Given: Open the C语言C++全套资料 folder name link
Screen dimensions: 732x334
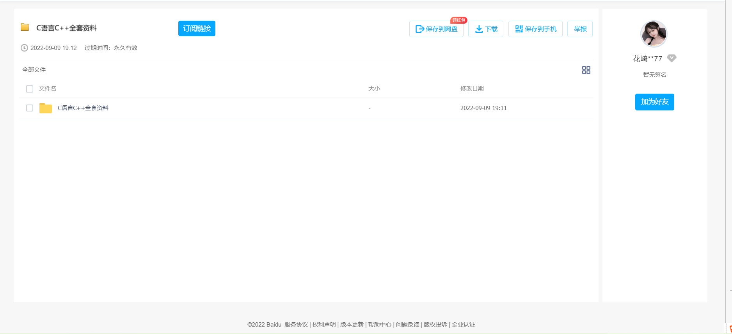Looking at the screenshot, I should pyautogui.click(x=83, y=108).
